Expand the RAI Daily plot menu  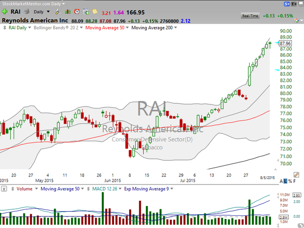click(29, 27)
